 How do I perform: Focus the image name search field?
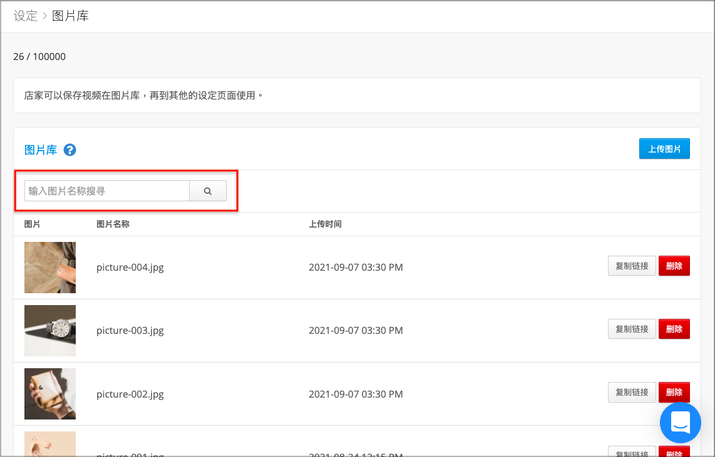[106, 191]
